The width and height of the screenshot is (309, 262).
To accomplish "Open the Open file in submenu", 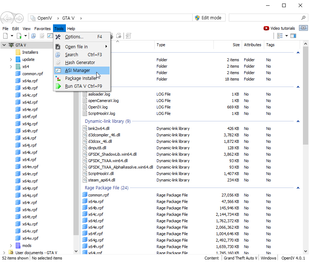I will [82, 47].
